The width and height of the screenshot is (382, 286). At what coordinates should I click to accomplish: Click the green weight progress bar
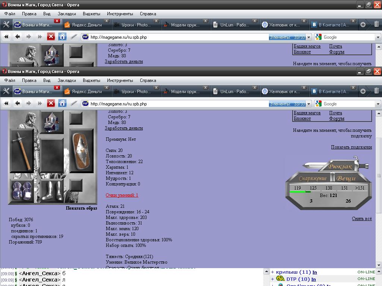pyautogui.click(x=300, y=192)
